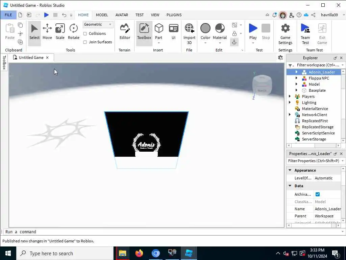Close the Untitled Game document tab
Screen dimensions: 346x260
tap(47, 58)
